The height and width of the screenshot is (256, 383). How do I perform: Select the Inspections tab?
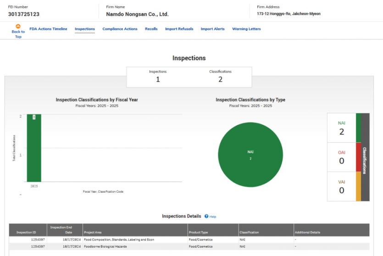pyautogui.click(x=85, y=29)
